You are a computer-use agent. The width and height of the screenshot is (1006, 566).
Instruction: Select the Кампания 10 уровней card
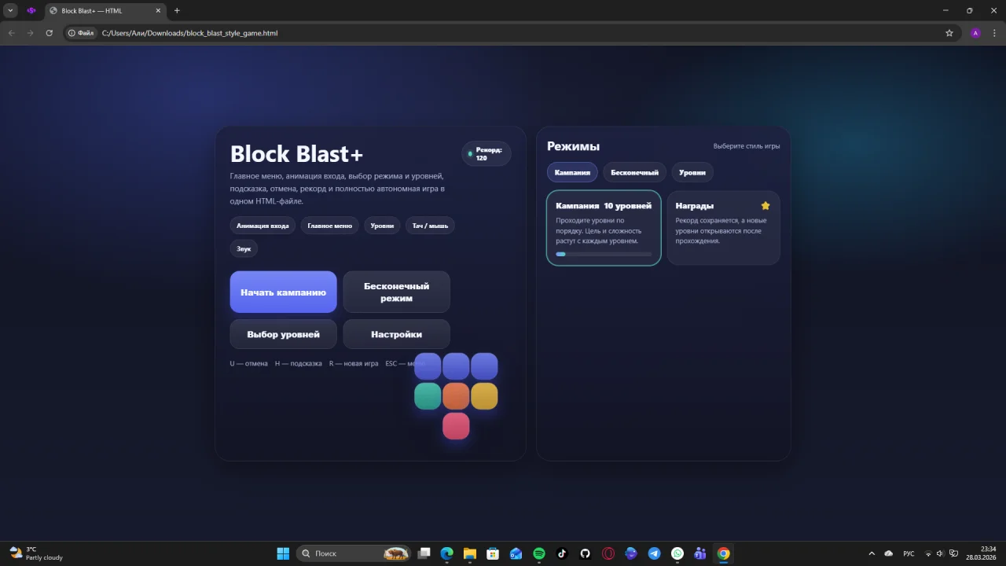pos(604,228)
